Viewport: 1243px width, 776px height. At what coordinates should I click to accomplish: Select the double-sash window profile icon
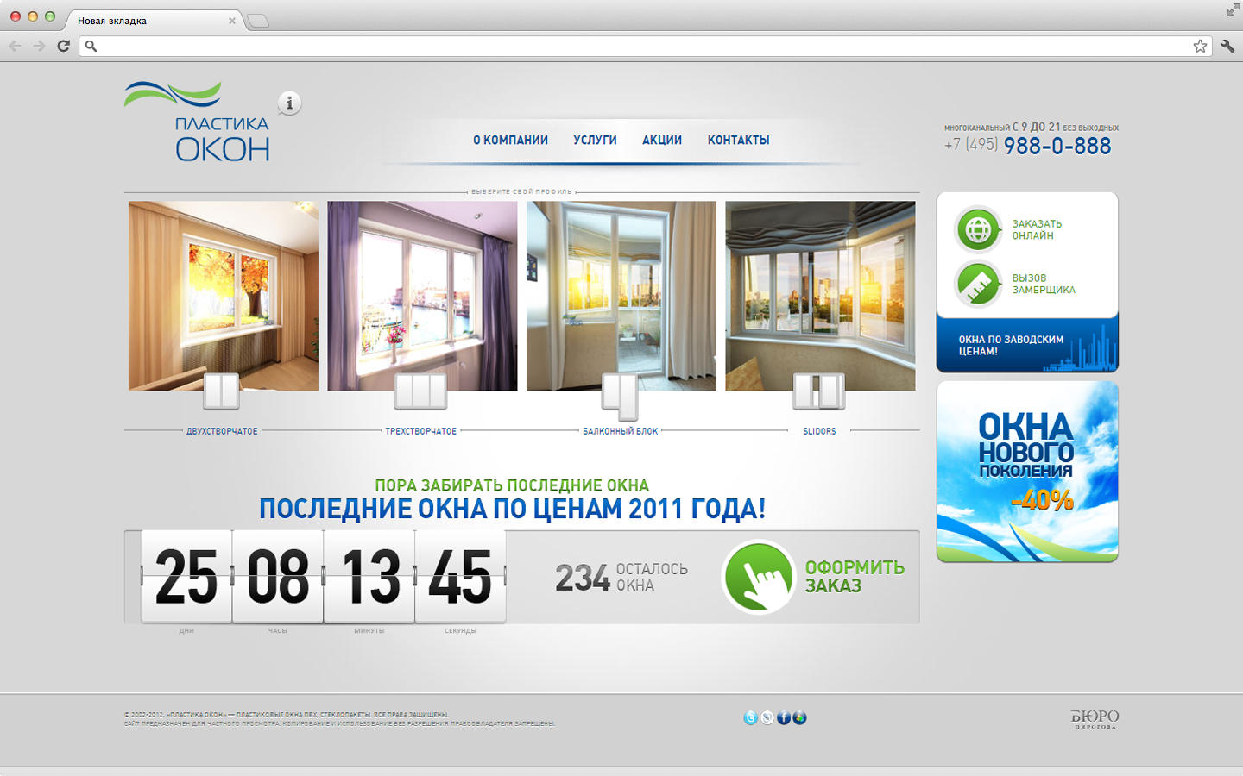tap(221, 391)
